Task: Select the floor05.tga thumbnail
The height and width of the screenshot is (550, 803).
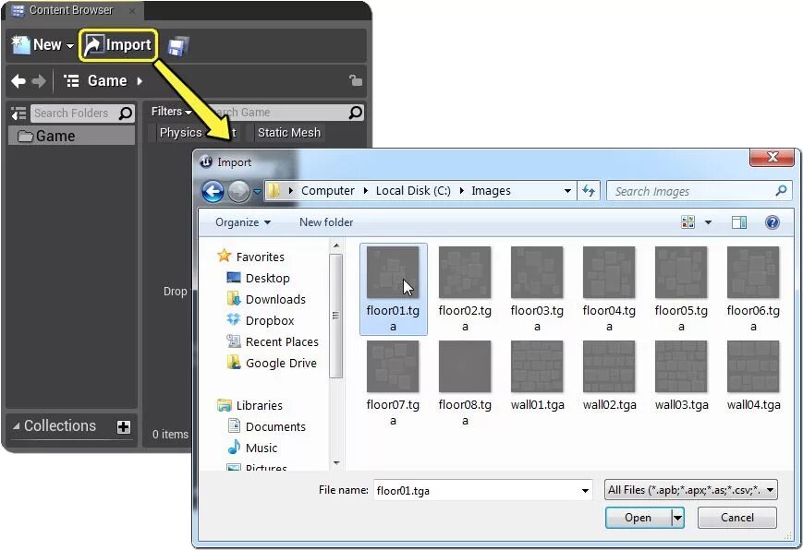Action: pos(681,272)
